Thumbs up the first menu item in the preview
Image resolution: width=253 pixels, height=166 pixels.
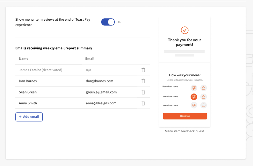(x=204, y=88)
